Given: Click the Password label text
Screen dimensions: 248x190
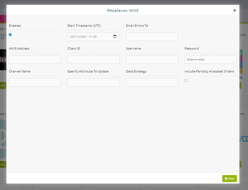Looking at the screenshot, I should (191, 49).
